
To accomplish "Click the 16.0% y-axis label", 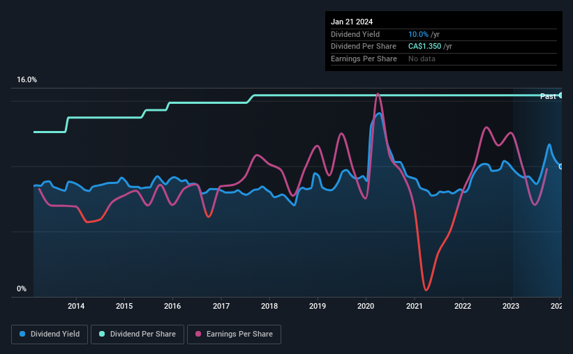I will coord(27,80).
